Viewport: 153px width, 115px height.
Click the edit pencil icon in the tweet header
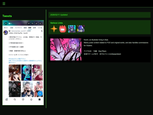(x=36, y=24)
